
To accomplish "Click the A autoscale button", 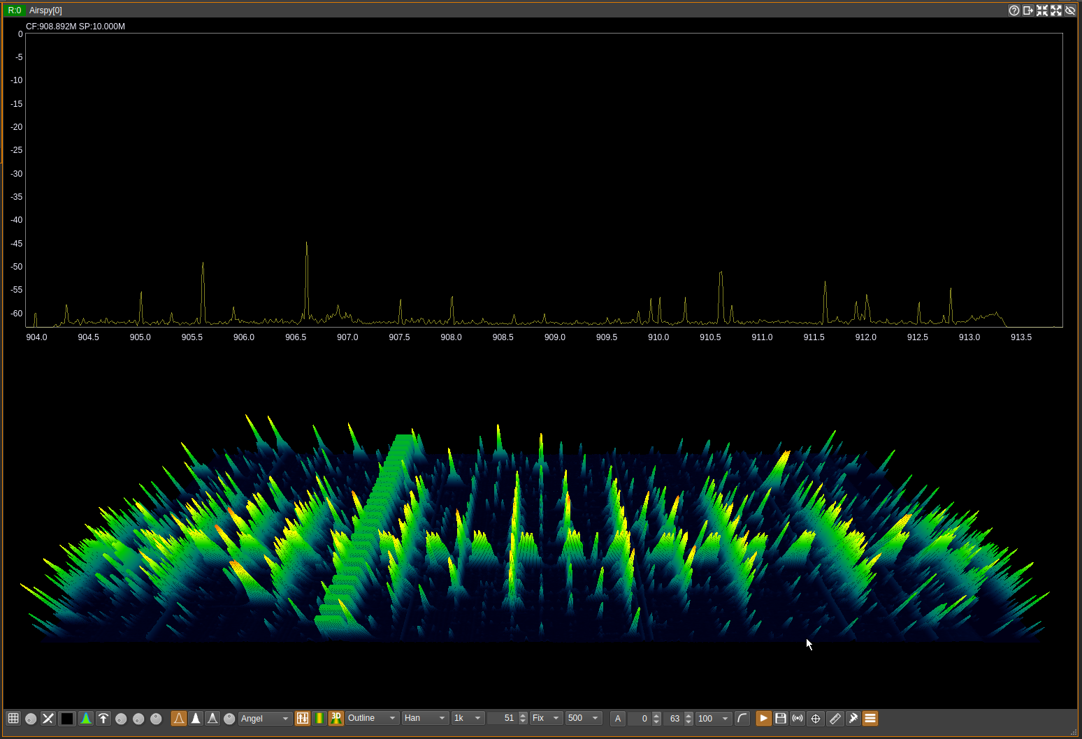I will tap(618, 718).
